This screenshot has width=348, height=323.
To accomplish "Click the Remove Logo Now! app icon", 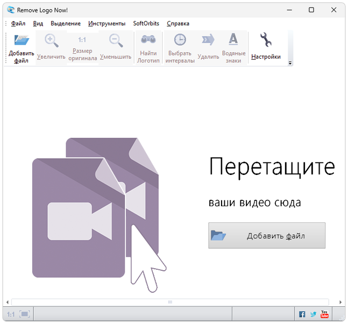I will [x=11, y=10].
